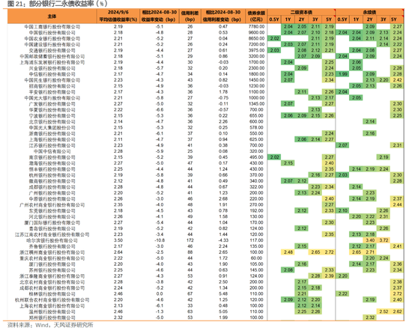This screenshot has height=331, width=412.
Task: Select the row label '广发银行股份有限公司'
Action: tap(52, 104)
